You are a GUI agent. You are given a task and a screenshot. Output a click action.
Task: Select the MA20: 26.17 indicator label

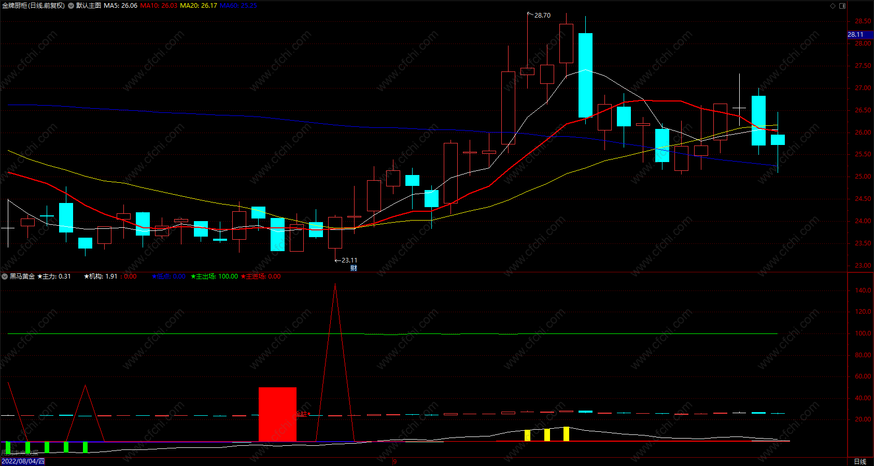pyautogui.click(x=199, y=6)
